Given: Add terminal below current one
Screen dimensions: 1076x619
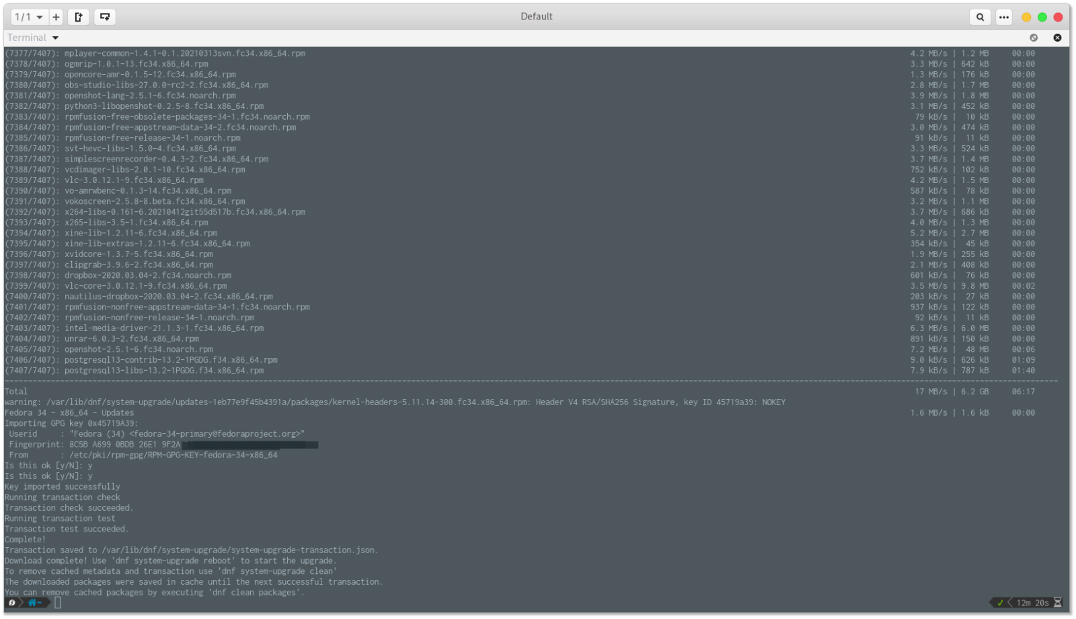Looking at the screenshot, I should tap(105, 17).
